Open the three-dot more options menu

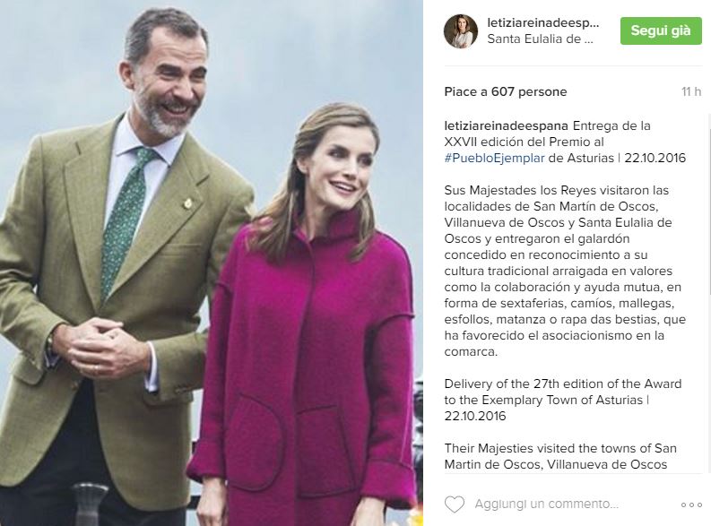(691, 504)
